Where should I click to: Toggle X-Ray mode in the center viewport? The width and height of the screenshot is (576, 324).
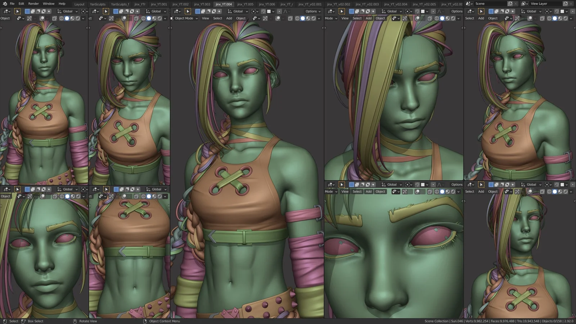290,18
